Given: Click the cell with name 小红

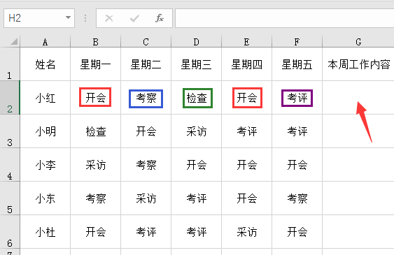Looking at the screenshot, I should point(45,98).
